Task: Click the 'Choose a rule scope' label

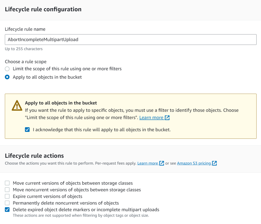Action: pyautogui.click(x=25, y=61)
